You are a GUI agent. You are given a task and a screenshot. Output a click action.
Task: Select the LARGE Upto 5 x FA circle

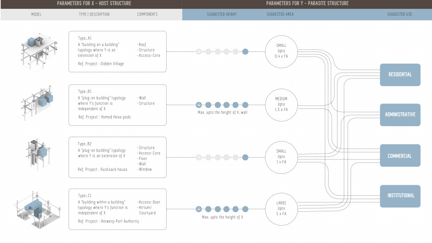[281, 208]
